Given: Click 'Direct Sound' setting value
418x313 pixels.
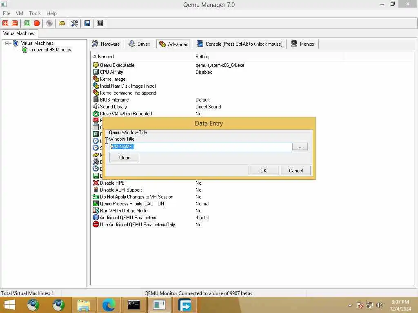Looking at the screenshot, I should point(208,107).
